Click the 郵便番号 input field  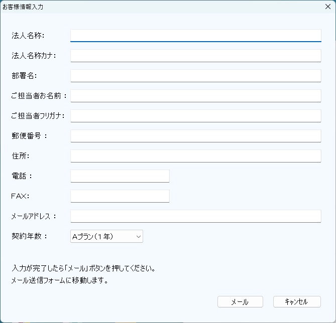click(x=195, y=136)
